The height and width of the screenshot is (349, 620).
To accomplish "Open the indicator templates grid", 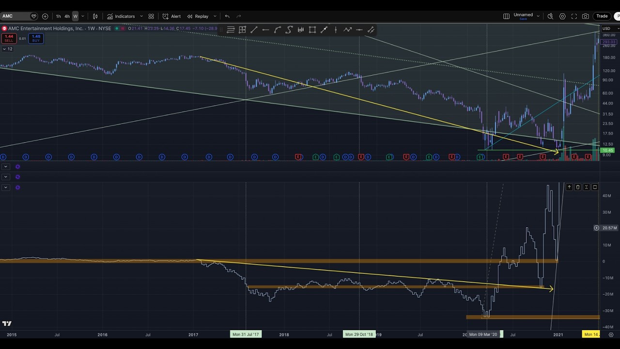I will click(151, 16).
